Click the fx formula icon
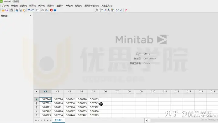The width and height of the screenshot is (218, 123). click(x=97, y=10)
